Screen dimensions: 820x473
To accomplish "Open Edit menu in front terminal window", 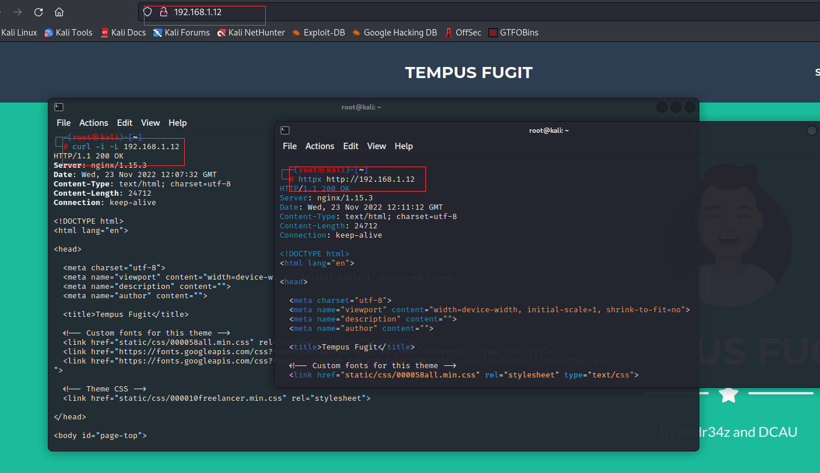I will tap(351, 146).
